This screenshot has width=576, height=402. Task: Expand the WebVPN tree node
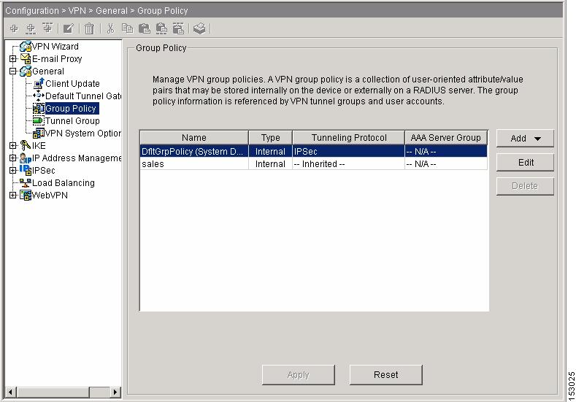12,196
